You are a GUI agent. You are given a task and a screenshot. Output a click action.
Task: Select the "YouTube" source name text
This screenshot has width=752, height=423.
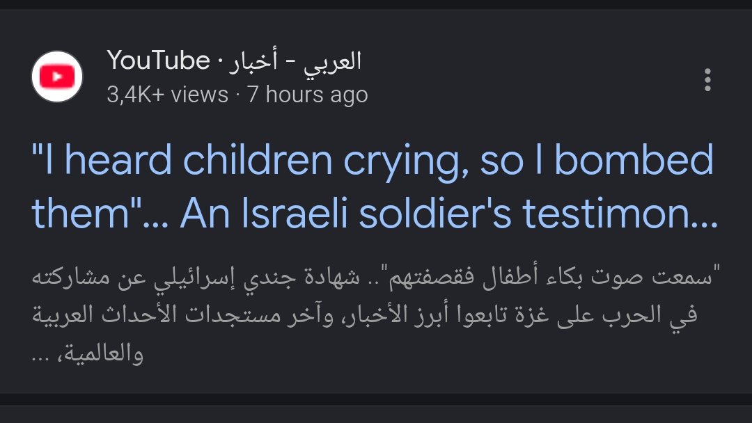point(158,61)
